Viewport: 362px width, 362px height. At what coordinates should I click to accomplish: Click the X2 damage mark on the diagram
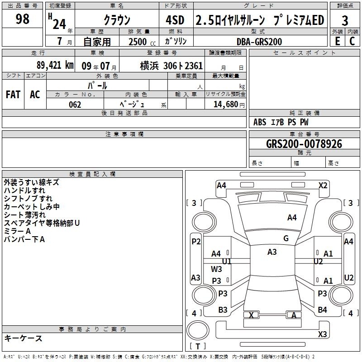pos(323,185)
